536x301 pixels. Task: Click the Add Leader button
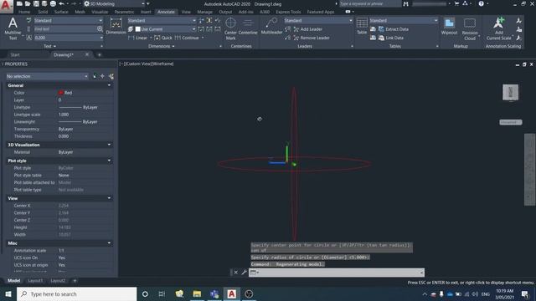click(308, 29)
